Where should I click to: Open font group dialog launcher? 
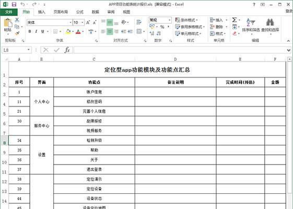[x=97, y=41]
